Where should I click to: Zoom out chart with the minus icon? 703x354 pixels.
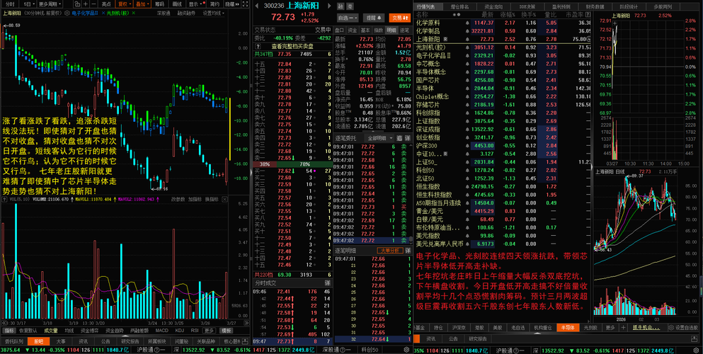pyautogui.click(x=94, y=4)
